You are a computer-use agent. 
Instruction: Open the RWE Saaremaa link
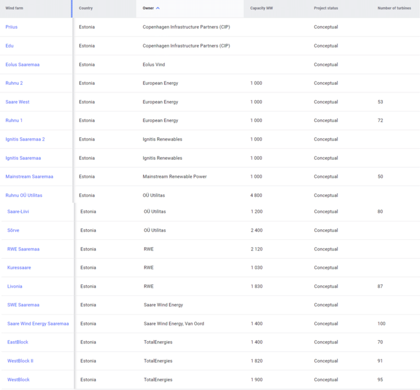[x=24, y=249]
